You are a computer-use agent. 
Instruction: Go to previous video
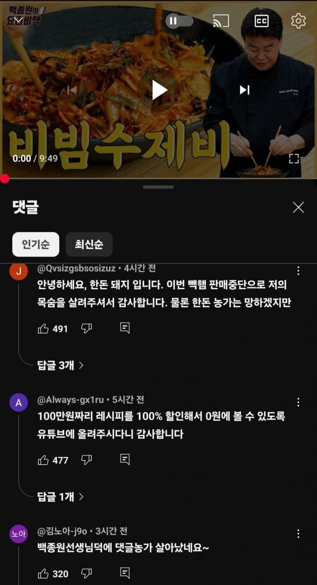pos(72,90)
